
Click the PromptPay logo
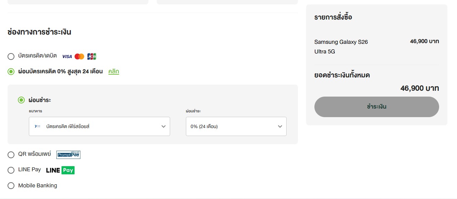click(68, 154)
